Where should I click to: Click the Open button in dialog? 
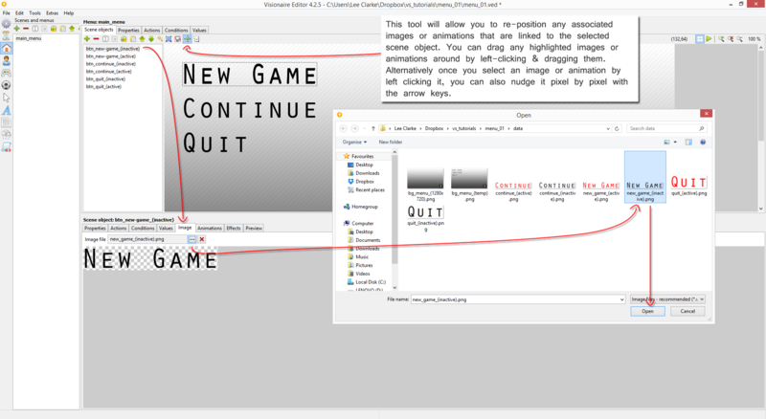[647, 311]
